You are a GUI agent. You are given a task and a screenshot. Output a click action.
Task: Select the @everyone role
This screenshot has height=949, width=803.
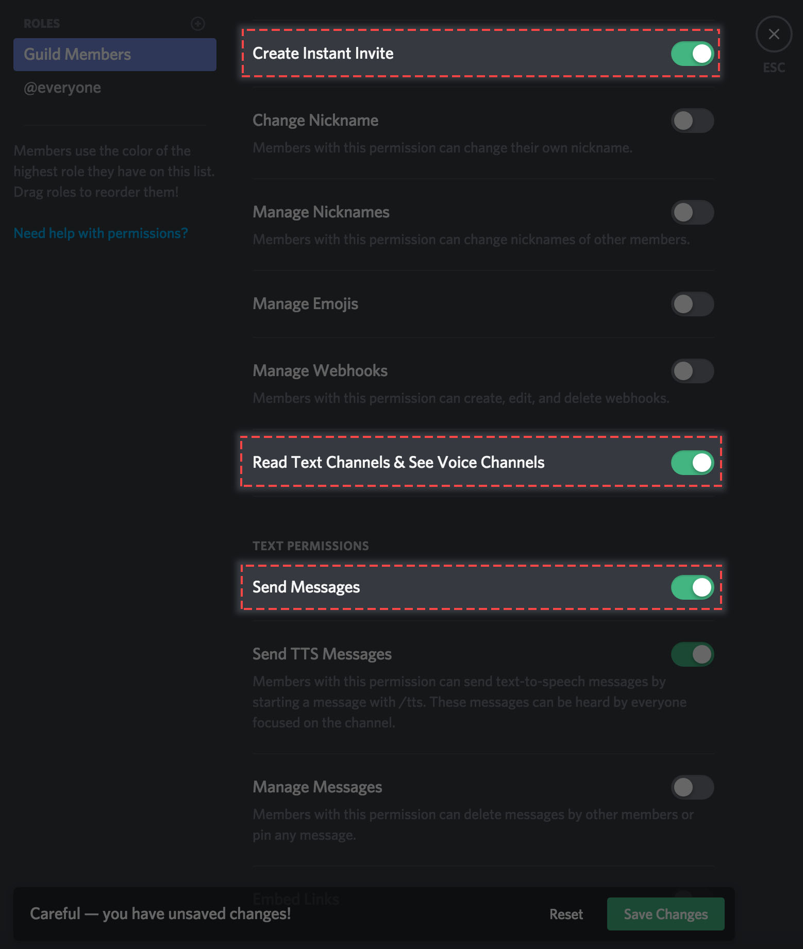click(x=62, y=88)
